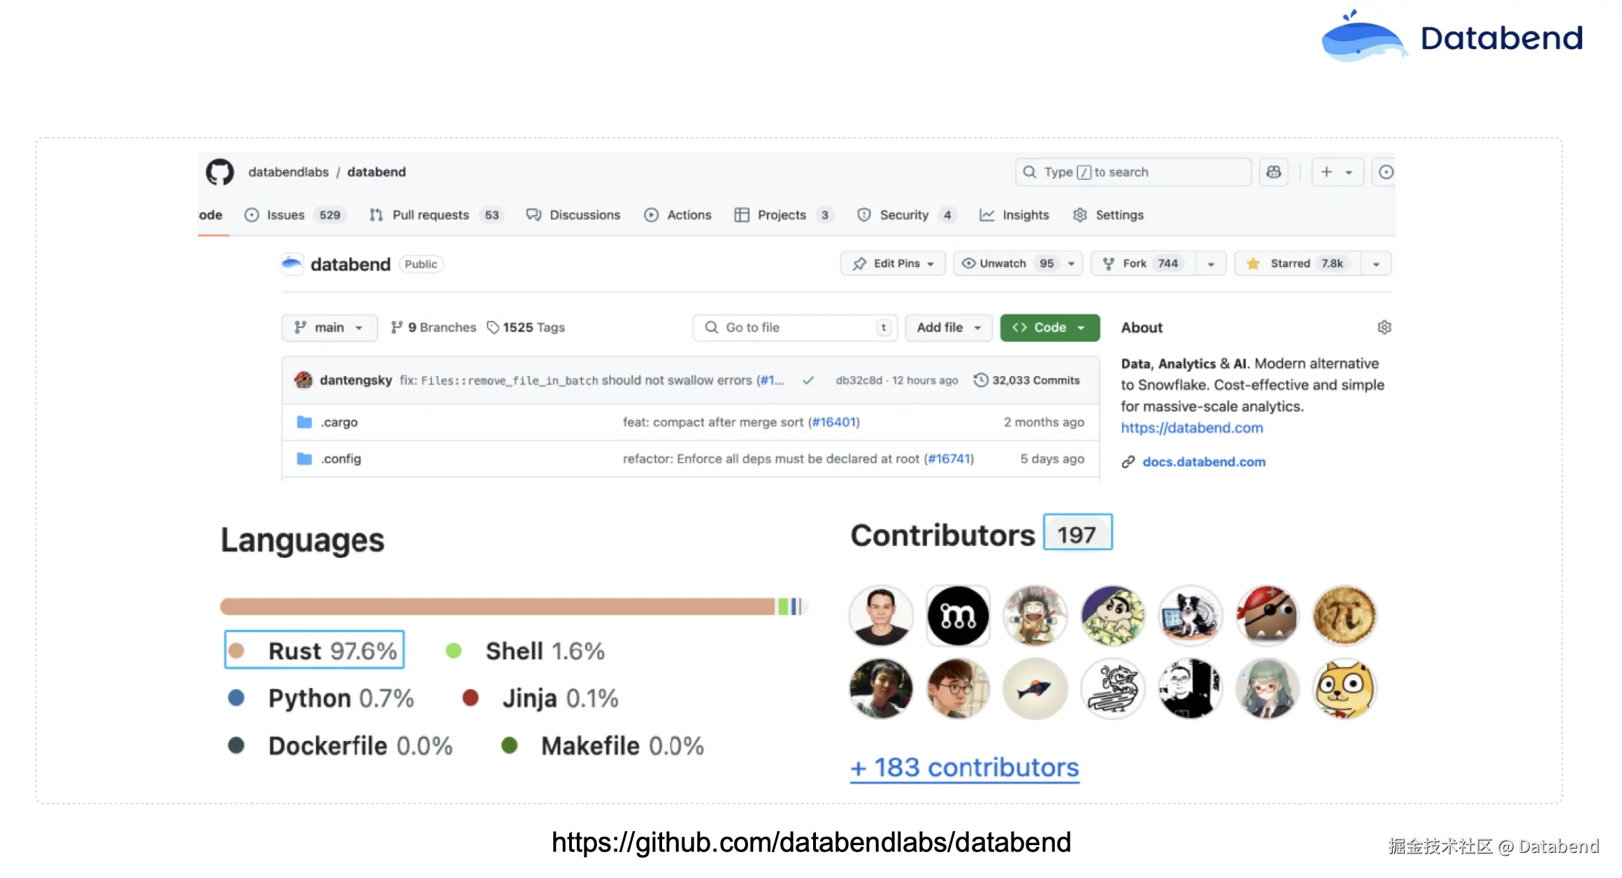The height and width of the screenshot is (878, 1622).
Task: Open the Copilot icon beside search
Action: (x=1273, y=172)
